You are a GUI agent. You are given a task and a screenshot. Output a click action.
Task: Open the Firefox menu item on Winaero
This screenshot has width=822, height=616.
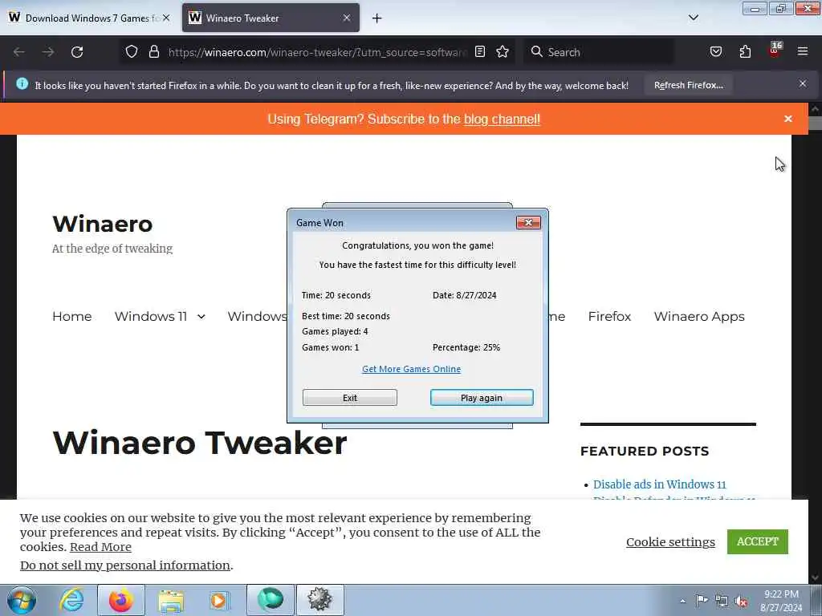click(609, 316)
